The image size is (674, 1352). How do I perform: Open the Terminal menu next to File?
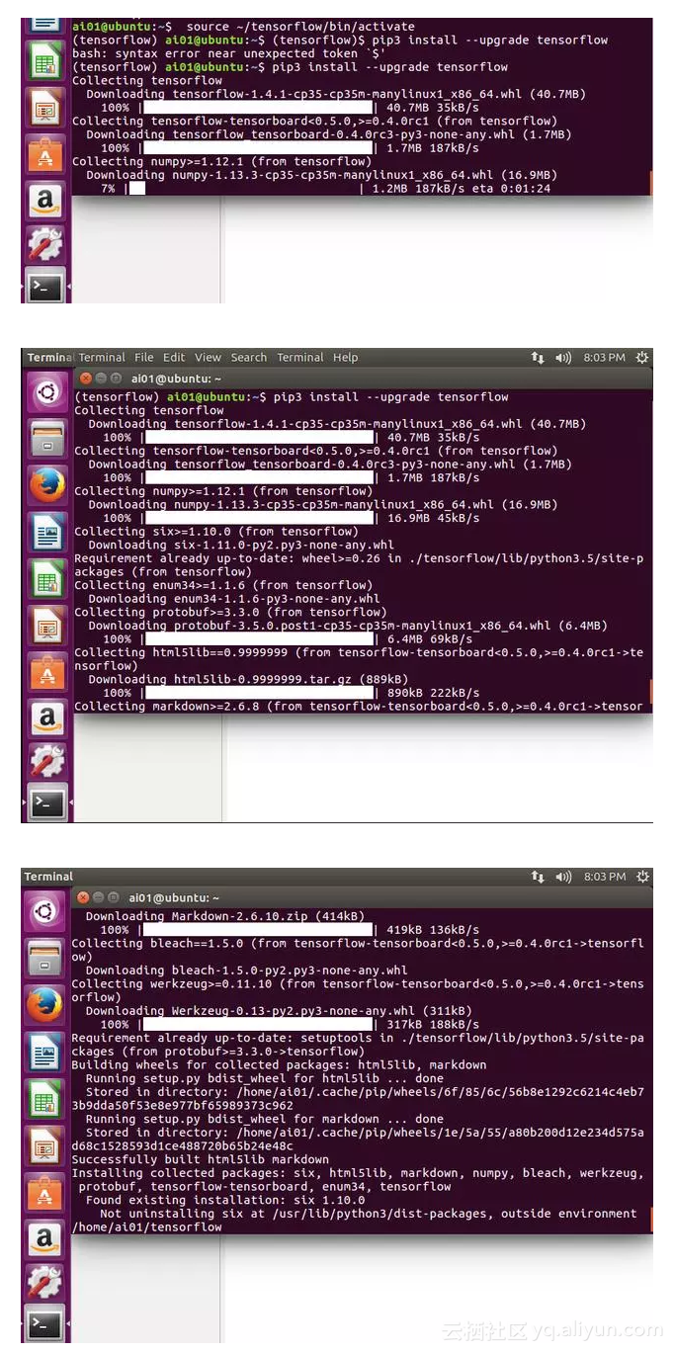pyautogui.click(x=102, y=358)
